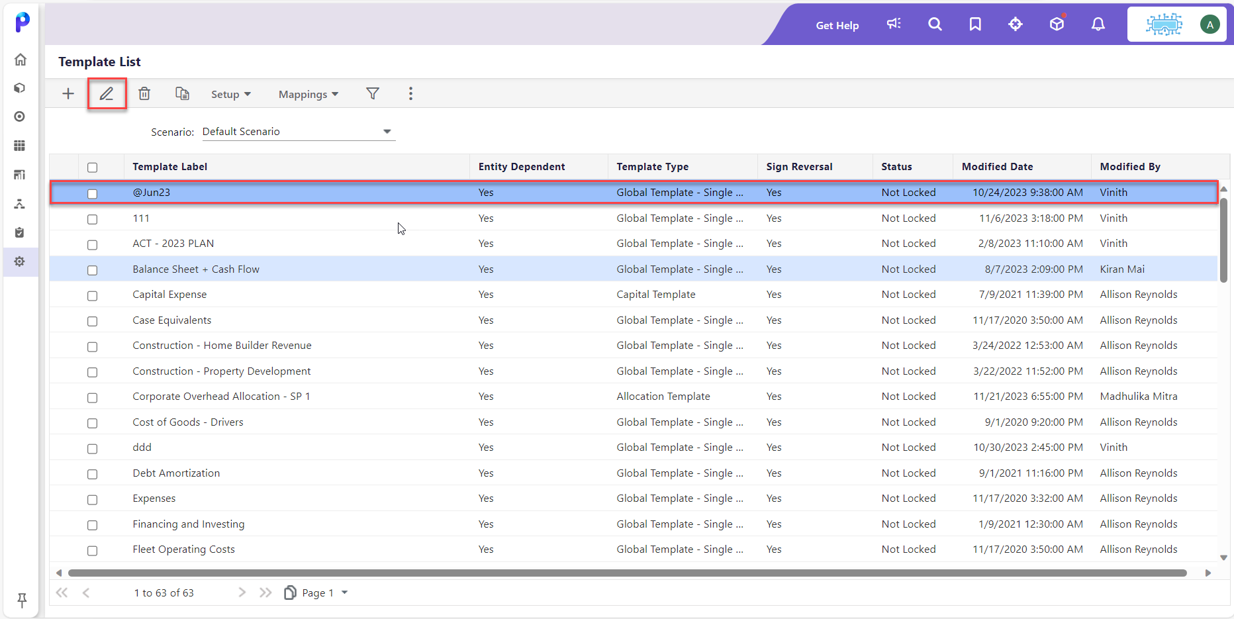The image size is (1234, 619).
Task: Open notifications bell icon
Action: 1098,24
